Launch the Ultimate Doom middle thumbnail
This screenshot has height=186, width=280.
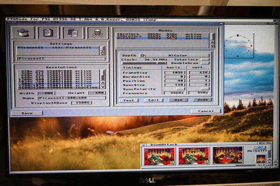click(x=194, y=155)
